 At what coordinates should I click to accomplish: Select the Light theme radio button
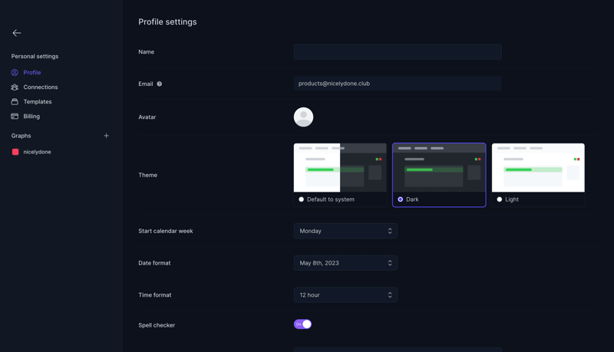click(x=500, y=199)
